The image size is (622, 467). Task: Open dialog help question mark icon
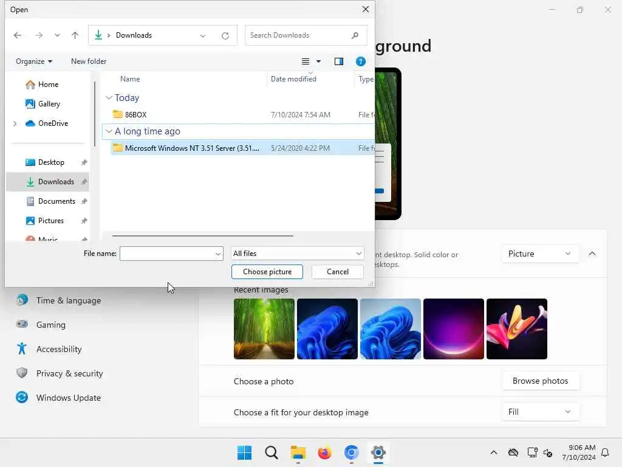point(361,61)
